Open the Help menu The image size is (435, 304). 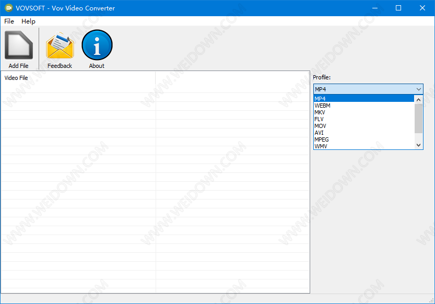click(x=28, y=21)
